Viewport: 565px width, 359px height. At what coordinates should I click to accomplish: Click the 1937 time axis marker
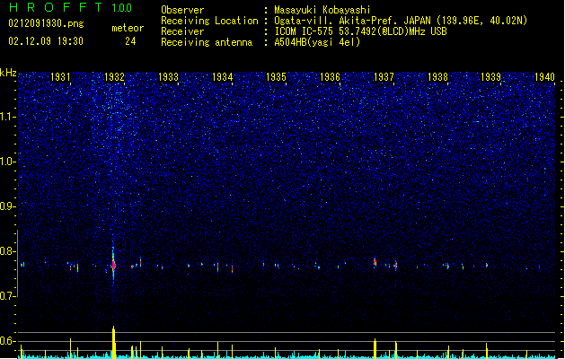(384, 77)
